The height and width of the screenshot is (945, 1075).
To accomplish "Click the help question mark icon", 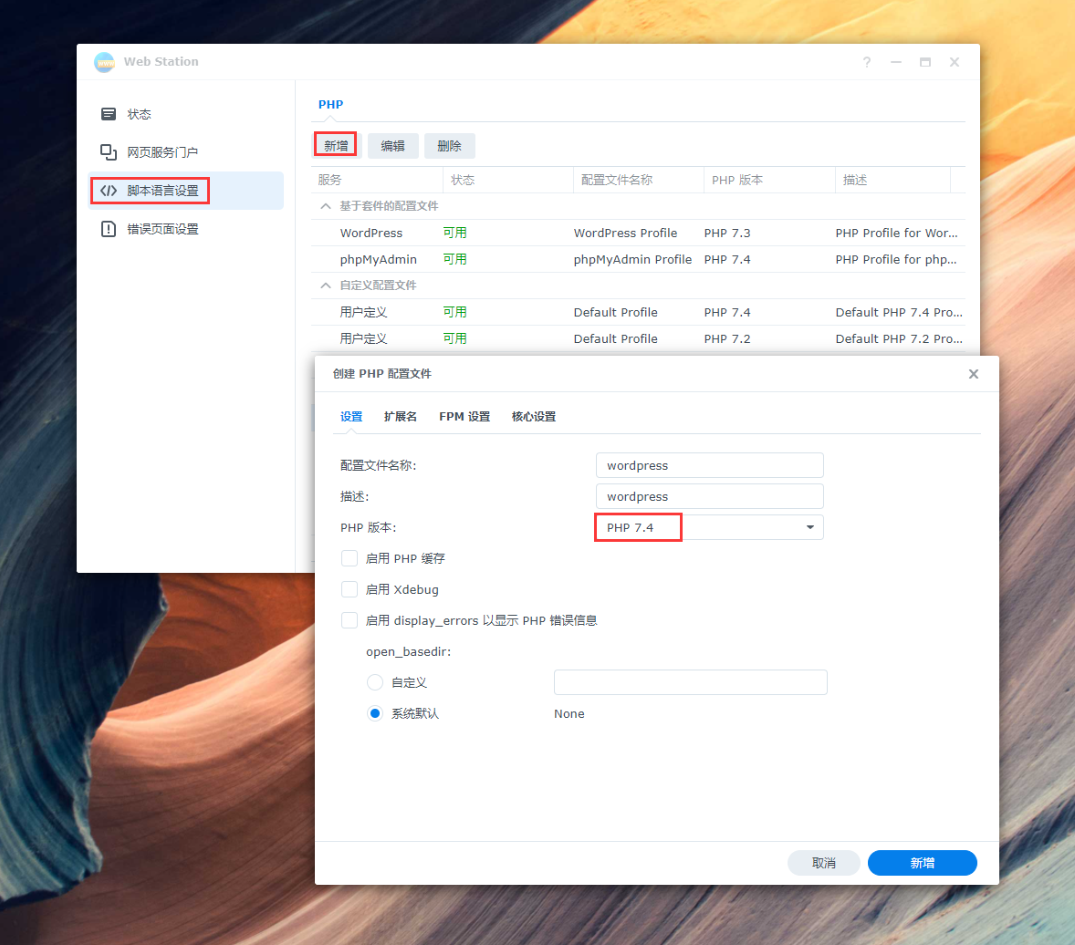I will [867, 62].
